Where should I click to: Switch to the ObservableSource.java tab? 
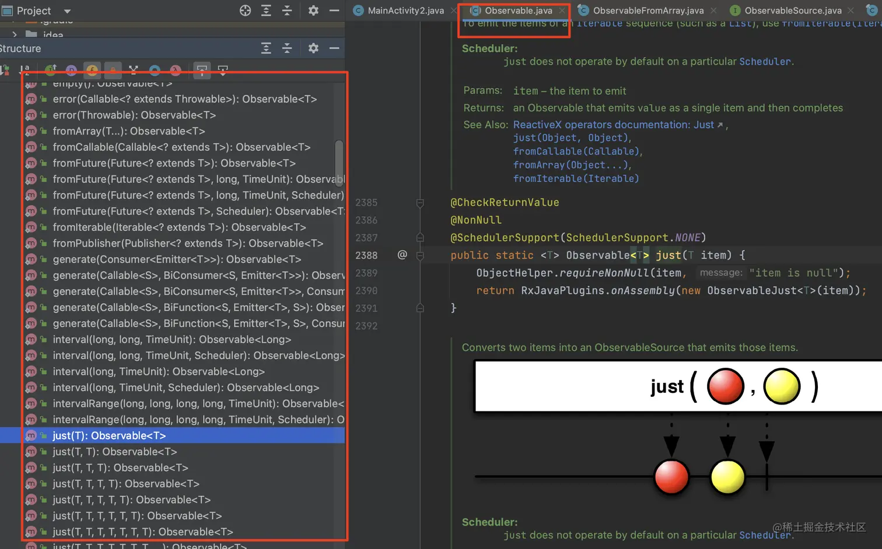[x=793, y=10]
